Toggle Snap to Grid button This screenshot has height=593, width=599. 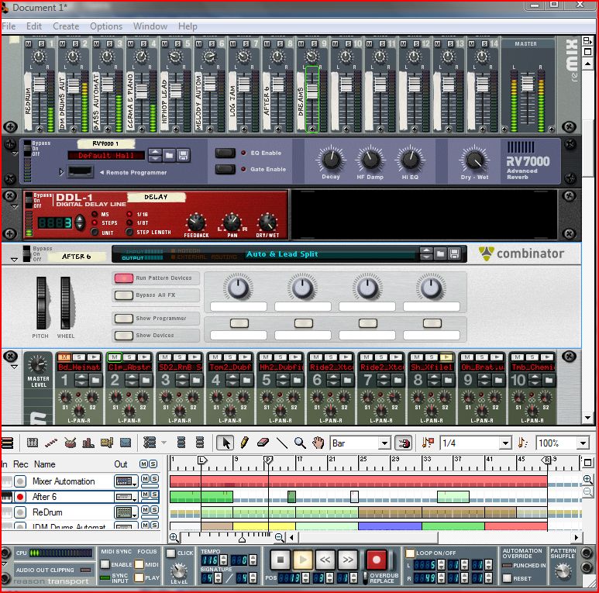(x=403, y=443)
